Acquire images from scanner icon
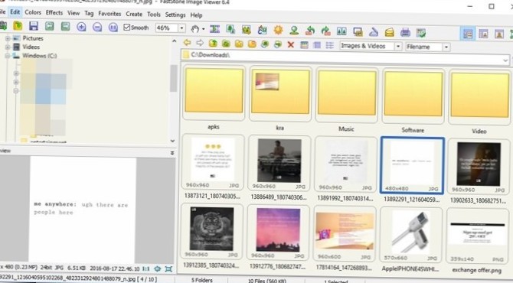The height and width of the screenshot is (283, 513). click(374, 32)
